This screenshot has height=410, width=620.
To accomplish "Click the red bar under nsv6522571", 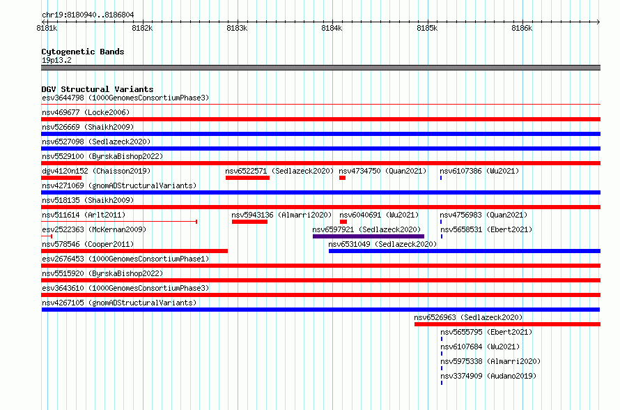I will (x=247, y=178).
